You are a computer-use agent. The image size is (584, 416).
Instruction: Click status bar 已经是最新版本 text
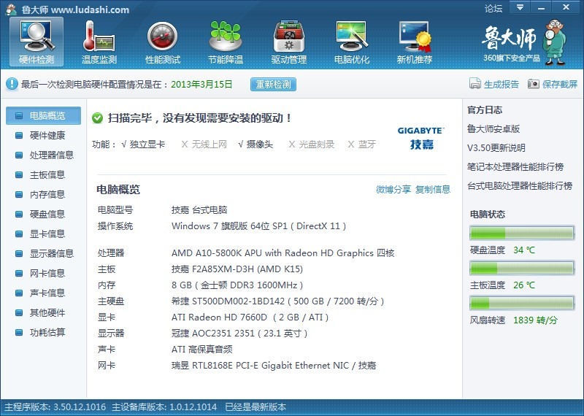tap(255, 407)
